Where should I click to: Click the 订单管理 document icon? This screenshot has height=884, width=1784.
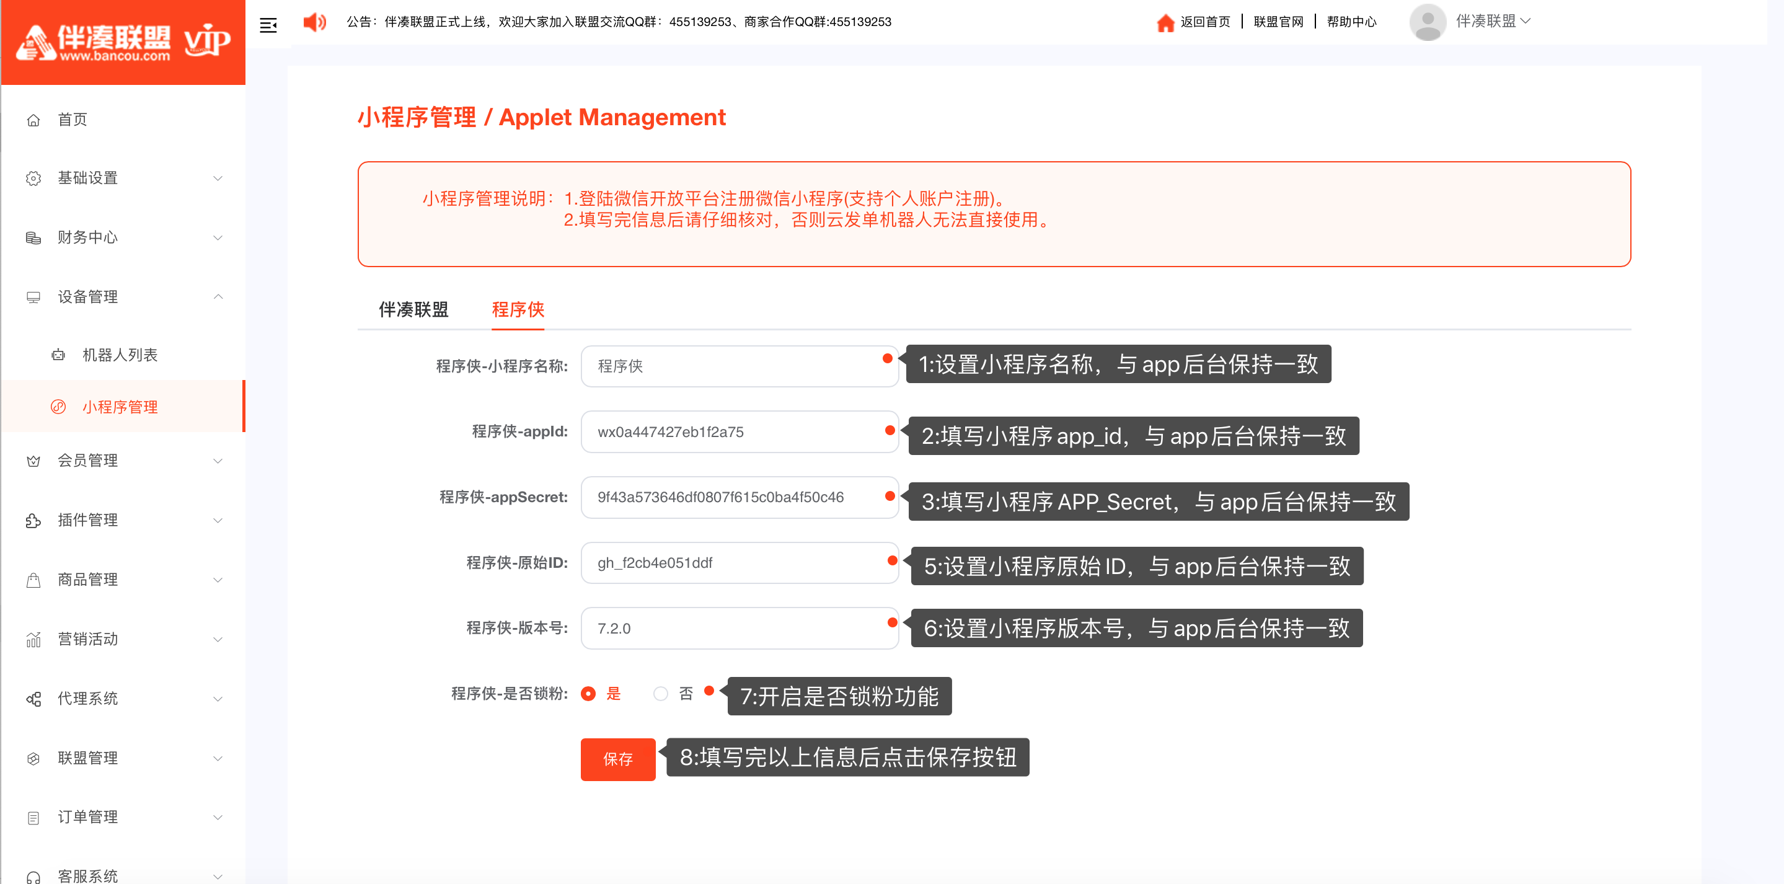33,818
